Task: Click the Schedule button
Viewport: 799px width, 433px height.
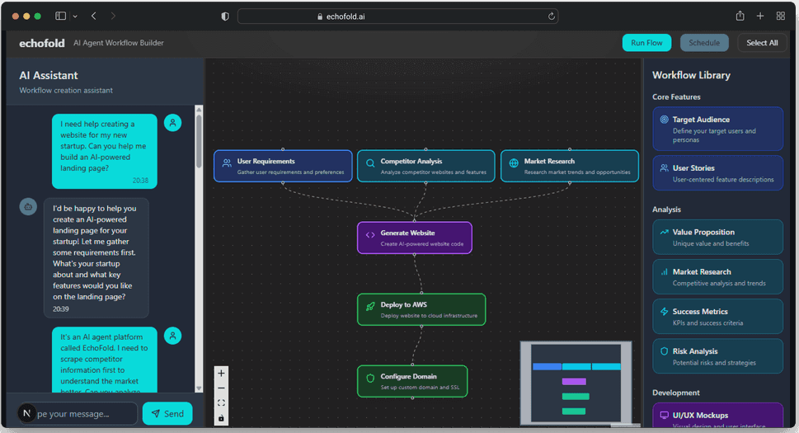Action: [x=704, y=43]
